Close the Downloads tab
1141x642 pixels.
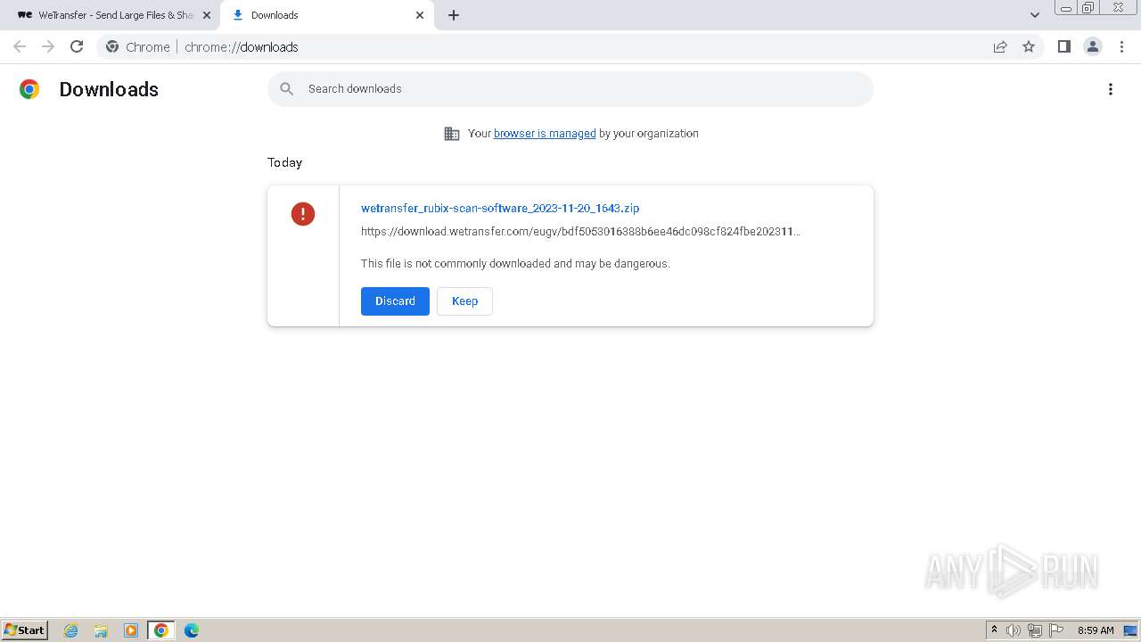click(420, 15)
